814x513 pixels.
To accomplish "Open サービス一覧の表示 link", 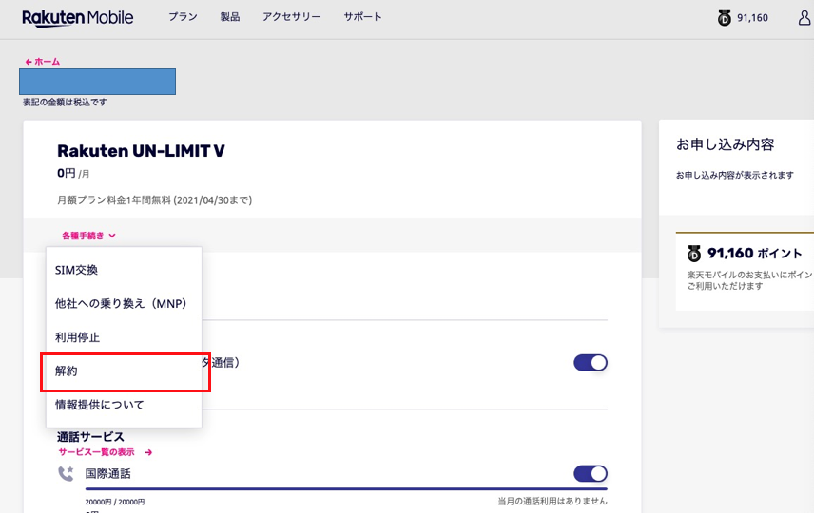I will [x=97, y=452].
